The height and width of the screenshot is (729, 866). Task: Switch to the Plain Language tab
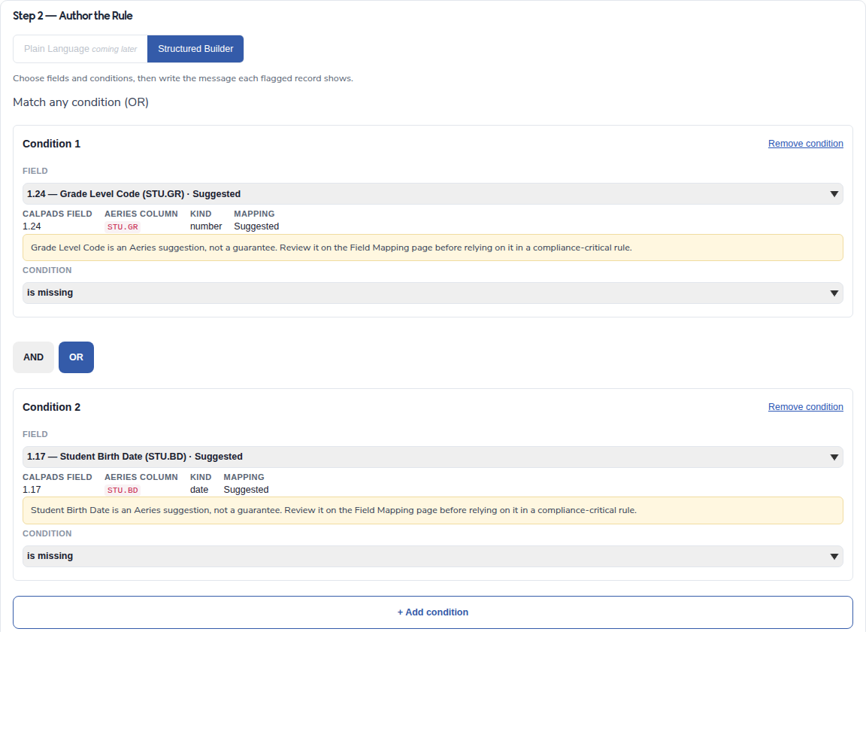pos(80,49)
